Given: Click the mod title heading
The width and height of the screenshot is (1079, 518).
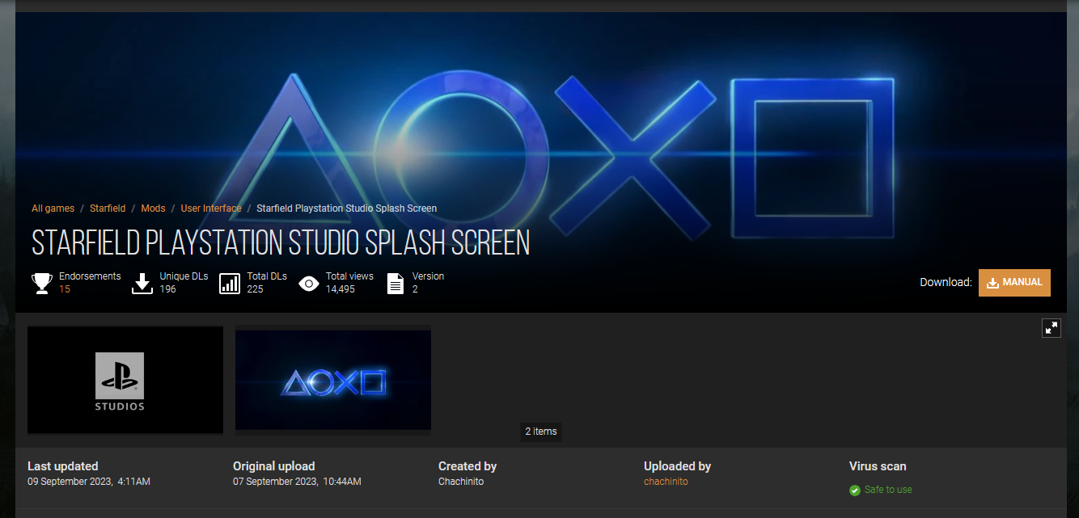Looking at the screenshot, I should pos(281,242).
